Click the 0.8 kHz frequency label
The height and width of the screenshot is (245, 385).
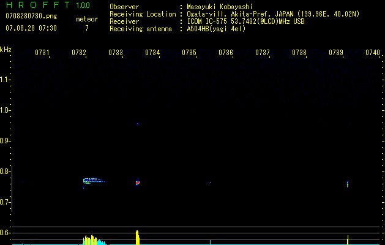click(4, 171)
